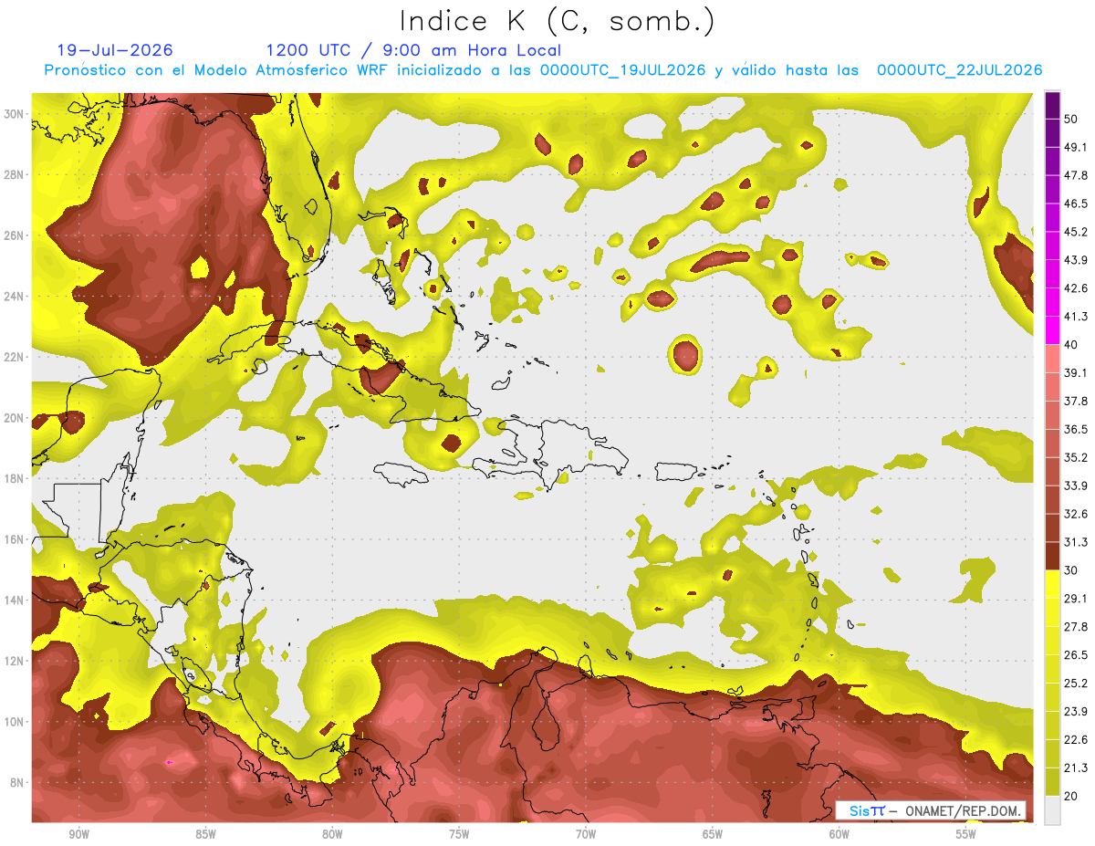Image resolution: width=1095 pixels, height=846 pixels.
Task: Click the colorbar value '41.3'
Action: click(x=1076, y=317)
